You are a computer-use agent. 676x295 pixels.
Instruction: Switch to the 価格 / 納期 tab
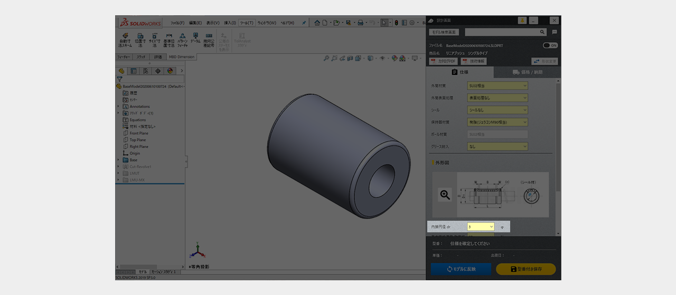(527, 72)
